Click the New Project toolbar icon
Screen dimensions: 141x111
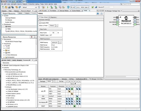tap(6, 7)
